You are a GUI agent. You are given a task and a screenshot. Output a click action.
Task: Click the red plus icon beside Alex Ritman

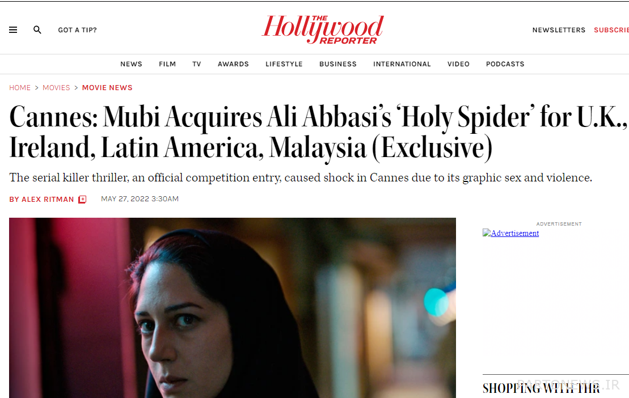pos(82,199)
